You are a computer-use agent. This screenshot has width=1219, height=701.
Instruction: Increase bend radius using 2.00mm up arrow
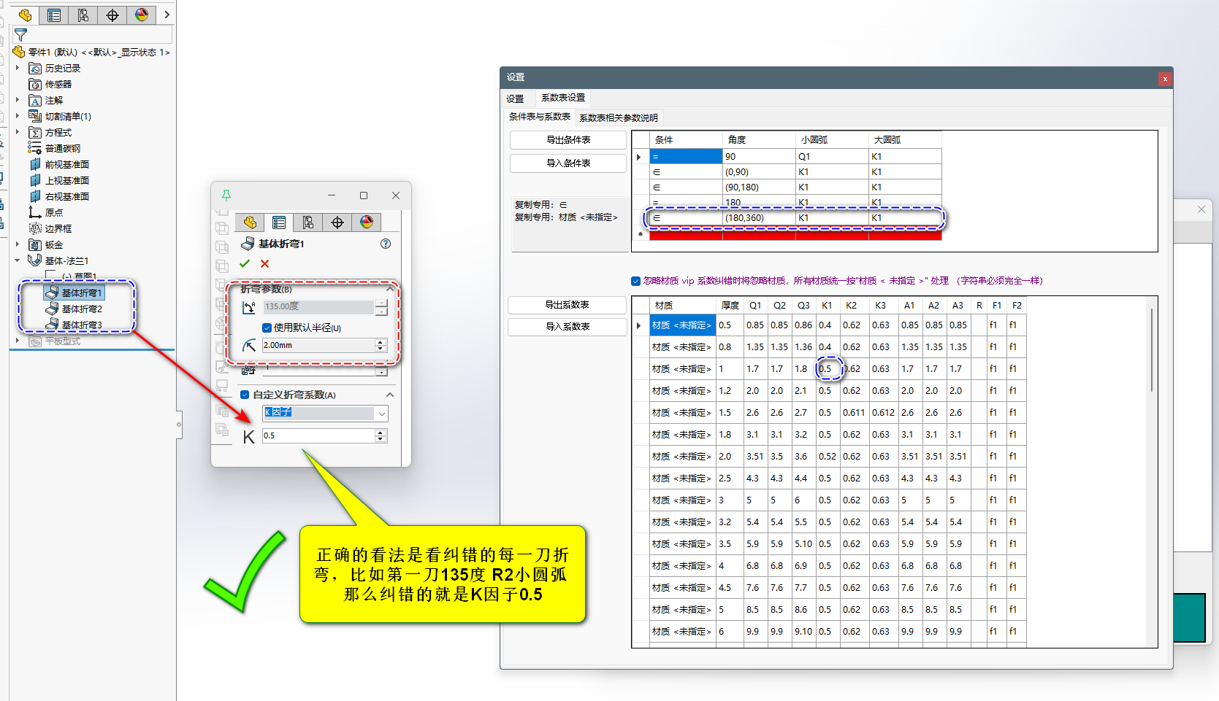pyautogui.click(x=381, y=341)
